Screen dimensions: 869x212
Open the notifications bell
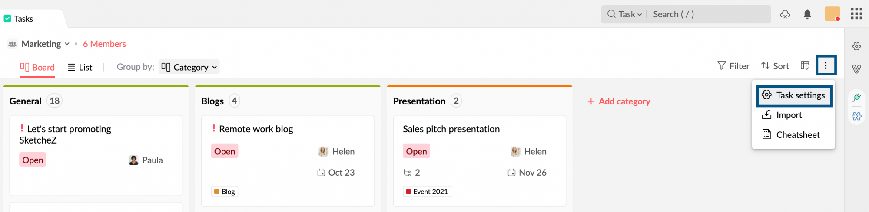tap(807, 14)
